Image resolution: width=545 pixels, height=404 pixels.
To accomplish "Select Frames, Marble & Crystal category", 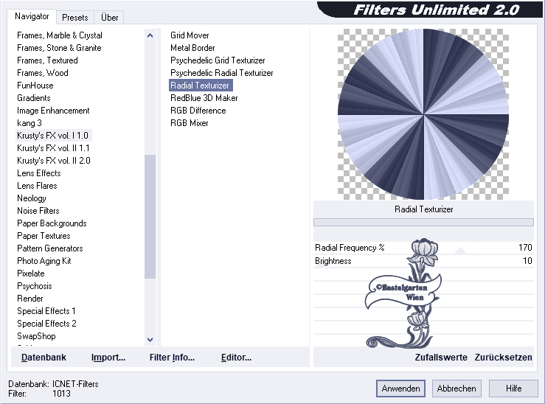I will click(x=60, y=35).
